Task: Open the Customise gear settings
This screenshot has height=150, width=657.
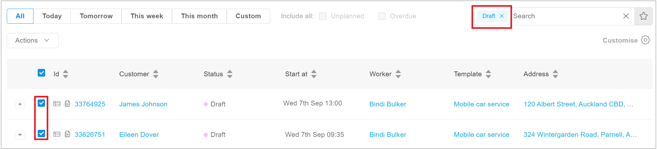Action: coord(645,40)
